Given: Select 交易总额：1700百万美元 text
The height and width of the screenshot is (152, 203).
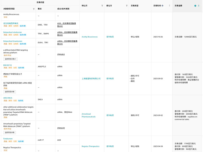Looking at the screenshot, I should [185, 143].
